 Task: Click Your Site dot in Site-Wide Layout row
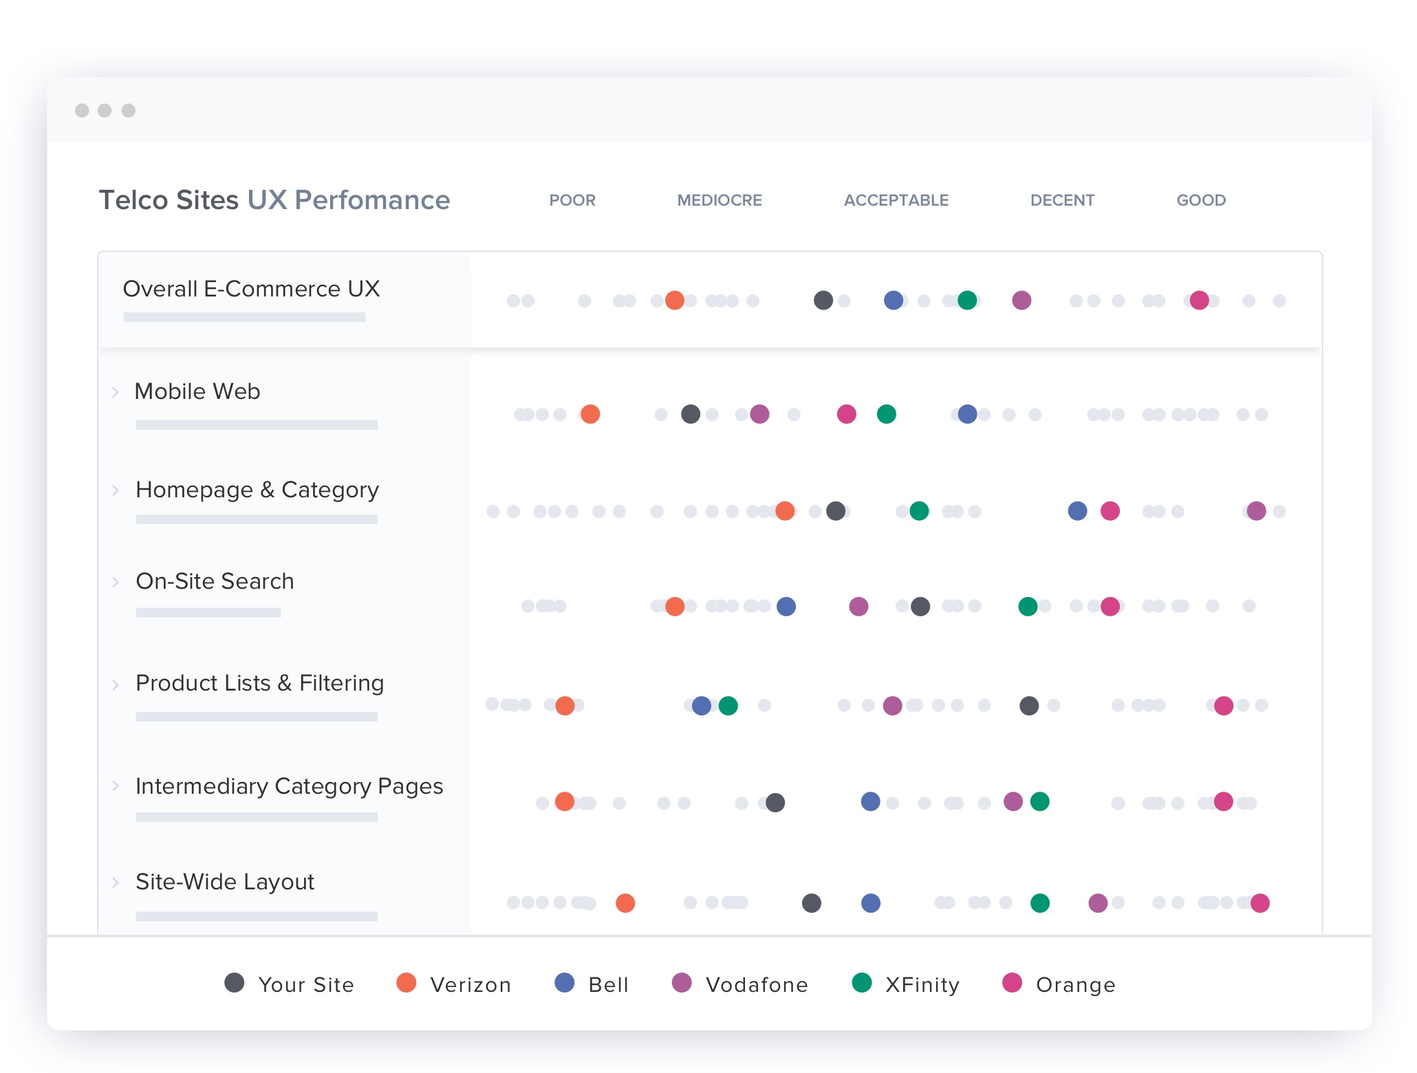pyautogui.click(x=812, y=903)
